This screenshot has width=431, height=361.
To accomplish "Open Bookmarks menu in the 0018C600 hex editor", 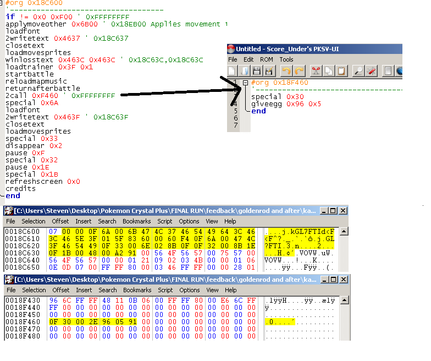I will (136, 221).
